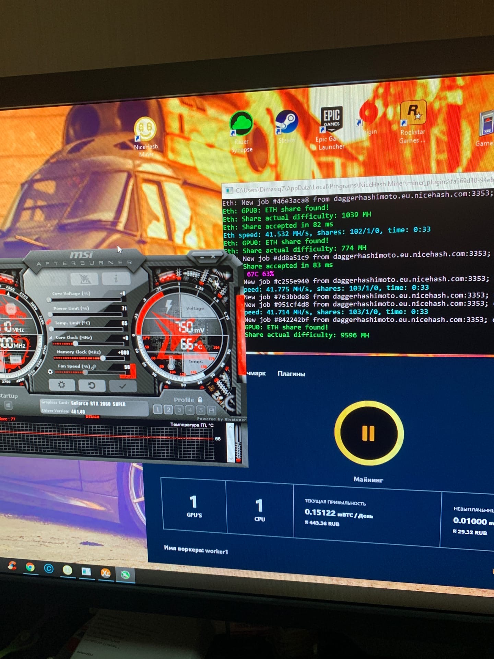
Task: Click the Memory Clock slider handle
Action: coord(103,358)
